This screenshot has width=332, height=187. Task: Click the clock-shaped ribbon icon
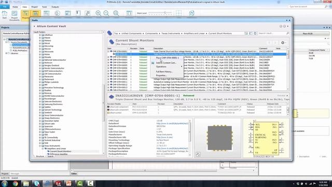[x=57, y=14]
